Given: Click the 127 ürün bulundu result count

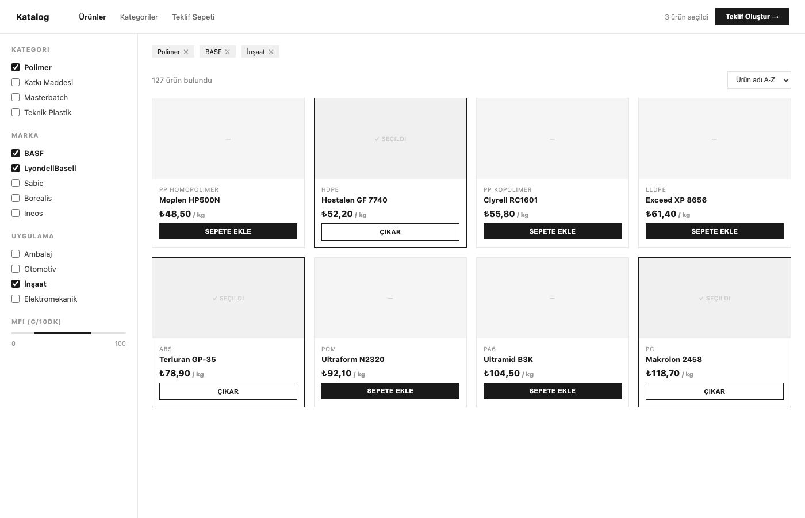Looking at the screenshot, I should coord(182,81).
